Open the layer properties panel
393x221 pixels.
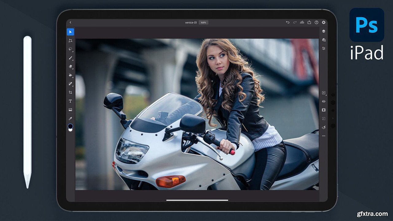tap(324, 48)
